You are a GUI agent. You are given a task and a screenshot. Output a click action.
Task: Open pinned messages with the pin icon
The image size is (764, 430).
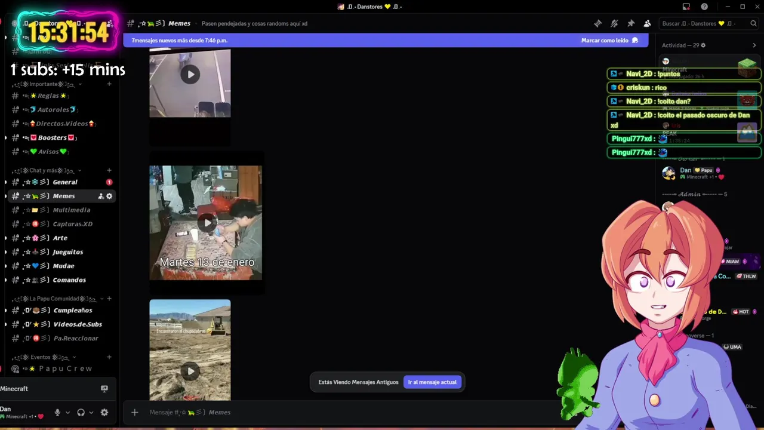click(x=631, y=23)
